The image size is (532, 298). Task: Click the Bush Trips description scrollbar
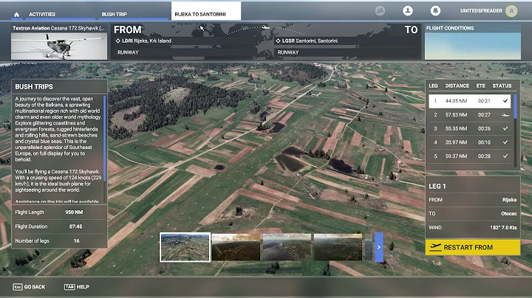pyautogui.click(x=104, y=138)
